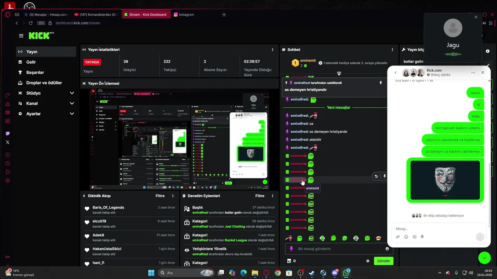Send message arrow in support chat
Viewport: 497px width, 279px height.
coord(480,237)
